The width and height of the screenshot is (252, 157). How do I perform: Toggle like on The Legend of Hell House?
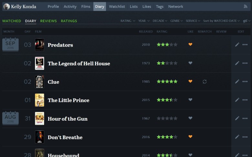(190, 63)
